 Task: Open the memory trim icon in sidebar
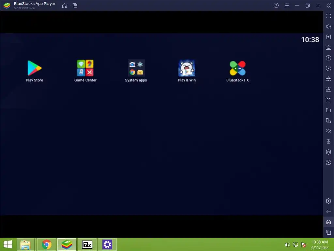tap(328, 79)
